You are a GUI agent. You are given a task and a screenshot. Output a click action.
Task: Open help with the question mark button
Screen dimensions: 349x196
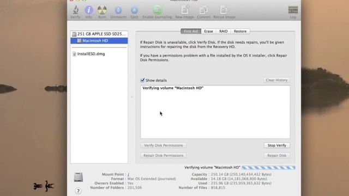click(x=78, y=191)
